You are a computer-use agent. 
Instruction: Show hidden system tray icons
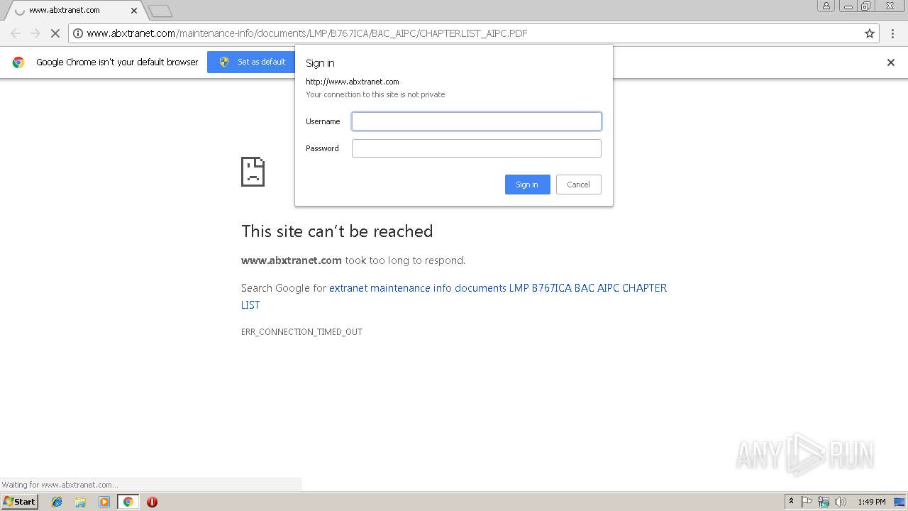pyautogui.click(x=791, y=502)
